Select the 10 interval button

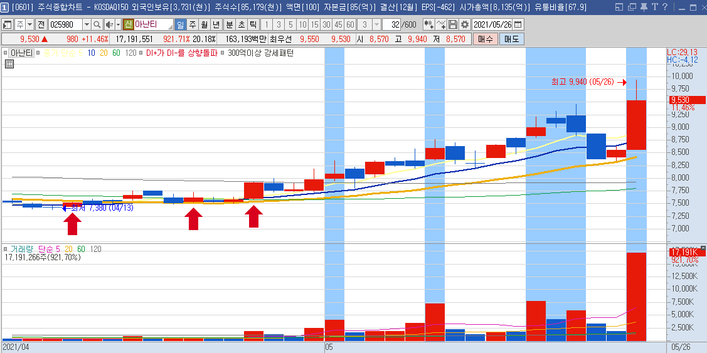(x=302, y=25)
